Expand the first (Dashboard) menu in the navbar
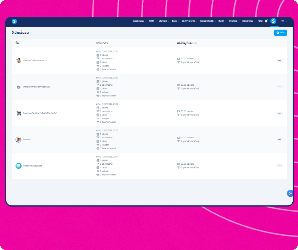The height and width of the screenshot is (250, 298). click(140, 21)
